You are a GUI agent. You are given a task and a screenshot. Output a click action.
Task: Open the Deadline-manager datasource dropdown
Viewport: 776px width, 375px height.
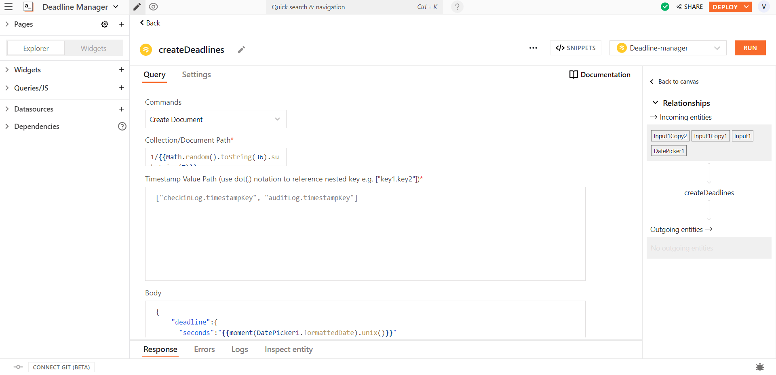tap(668, 48)
